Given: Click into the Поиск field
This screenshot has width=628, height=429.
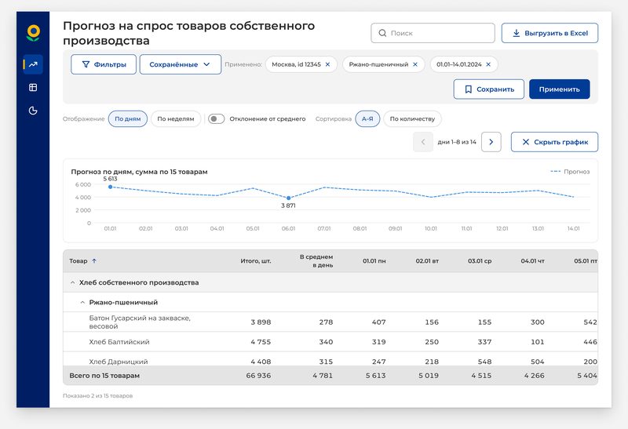Looking at the screenshot, I should pos(433,33).
